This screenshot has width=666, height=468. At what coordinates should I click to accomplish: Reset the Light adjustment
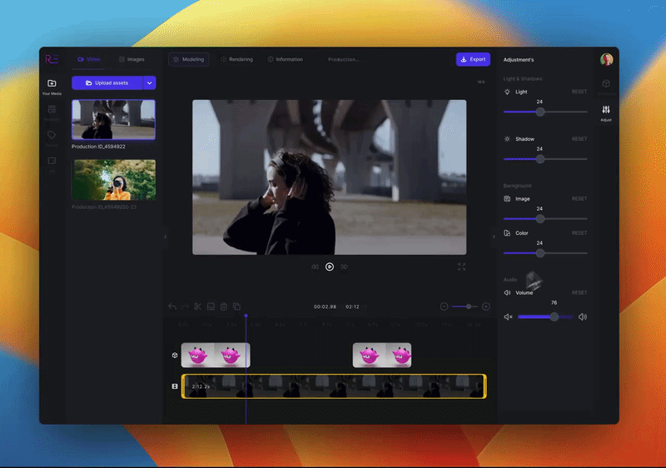pos(579,92)
